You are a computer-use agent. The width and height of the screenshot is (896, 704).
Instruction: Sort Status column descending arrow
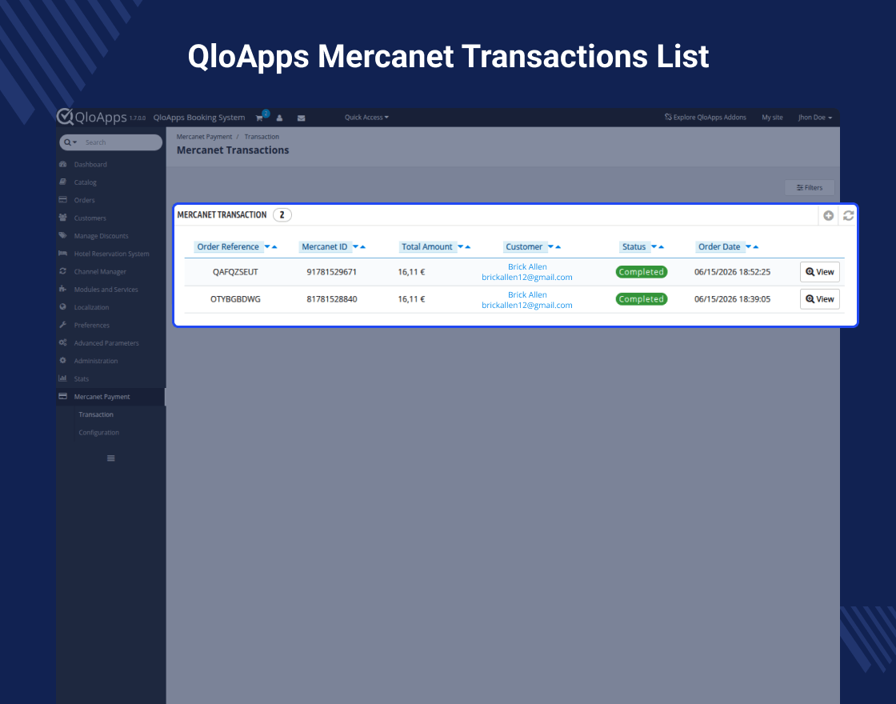coord(654,247)
